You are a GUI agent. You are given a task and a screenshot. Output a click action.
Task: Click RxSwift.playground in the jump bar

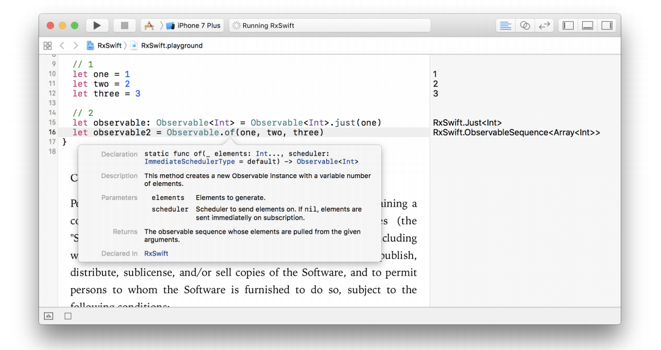point(167,46)
